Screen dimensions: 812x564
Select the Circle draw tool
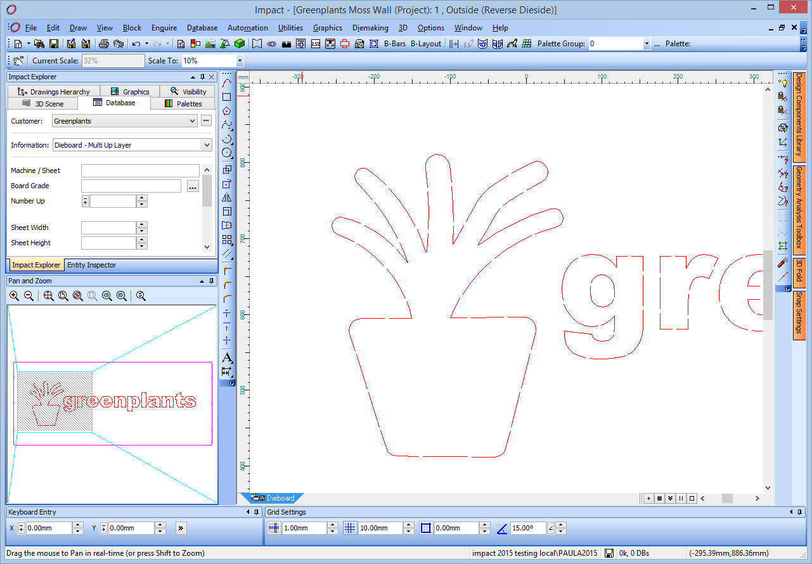coord(227,153)
